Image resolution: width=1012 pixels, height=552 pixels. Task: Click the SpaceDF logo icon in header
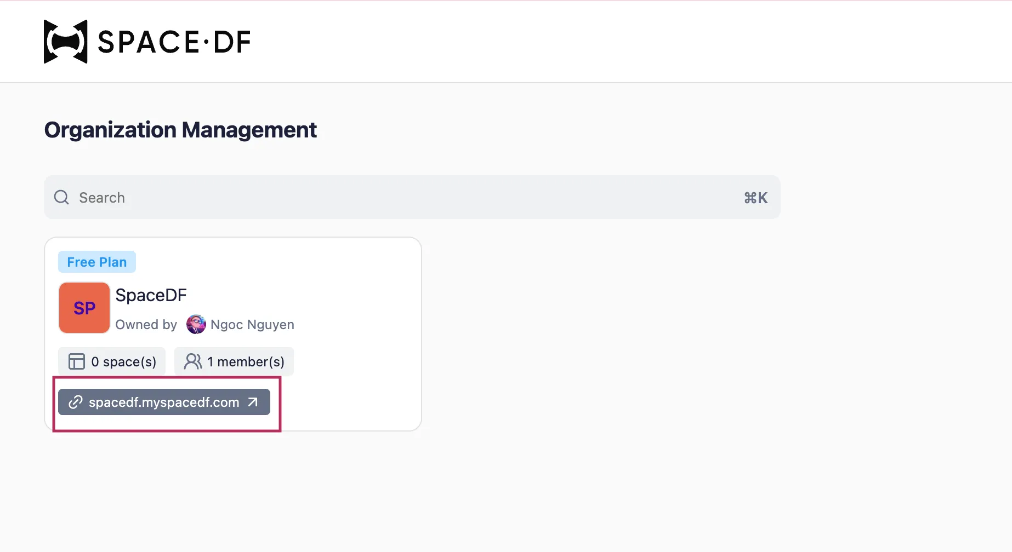click(65, 42)
